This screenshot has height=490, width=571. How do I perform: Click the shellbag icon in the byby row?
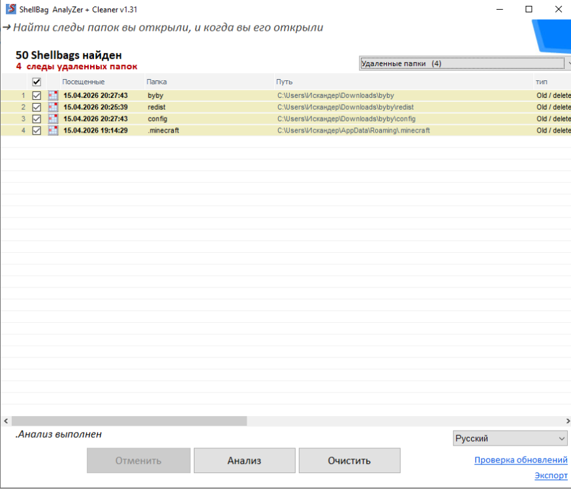coord(53,95)
